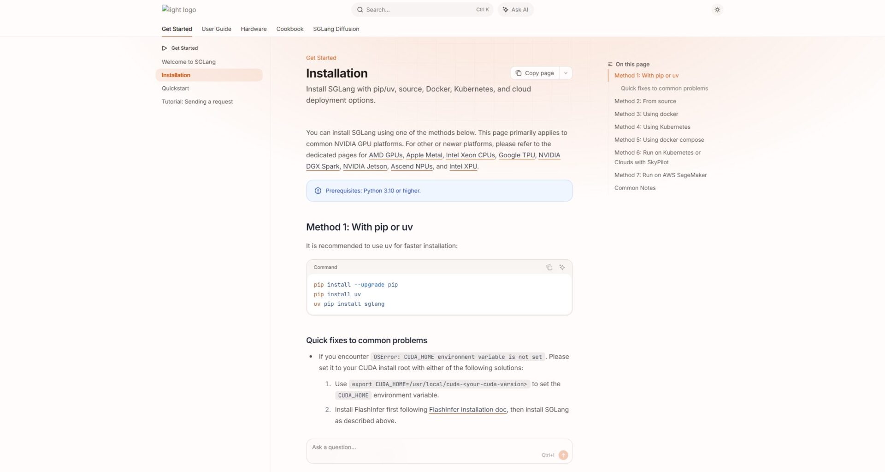Click the OSError: CUDA_HOME inline code

[458, 357]
